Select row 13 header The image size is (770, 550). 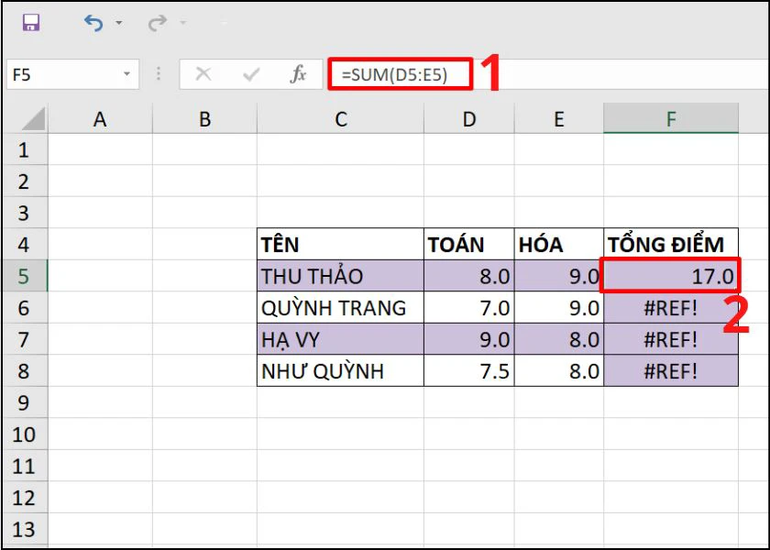click(25, 529)
